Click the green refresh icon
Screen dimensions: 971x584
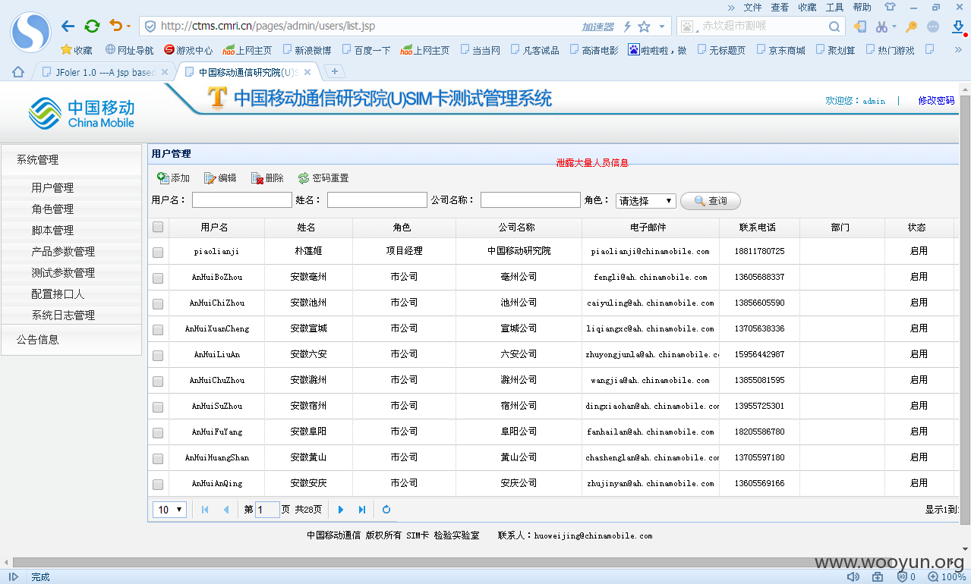click(x=92, y=27)
